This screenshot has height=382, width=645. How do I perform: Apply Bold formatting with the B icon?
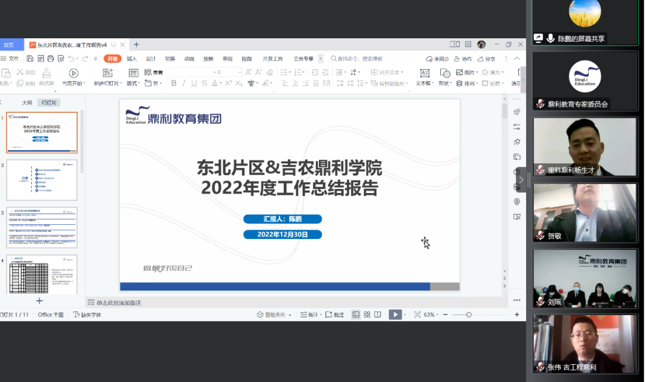(174, 83)
